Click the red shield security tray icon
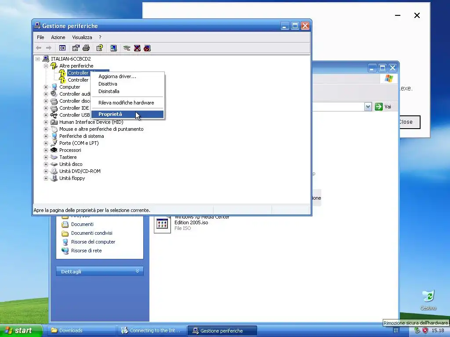This screenshot has height=337, width=450. coord(425,330)
